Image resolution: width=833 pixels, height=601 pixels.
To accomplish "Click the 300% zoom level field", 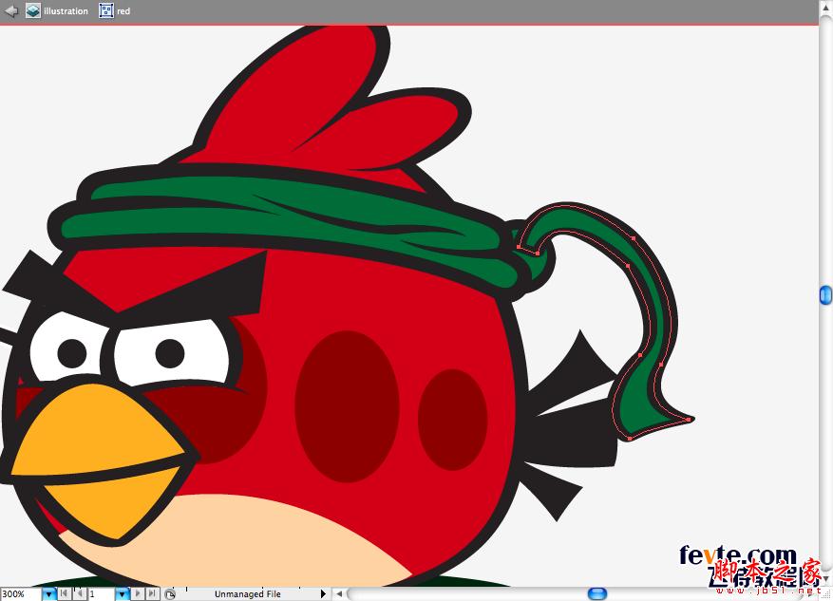I will click(x=21, y=594).
